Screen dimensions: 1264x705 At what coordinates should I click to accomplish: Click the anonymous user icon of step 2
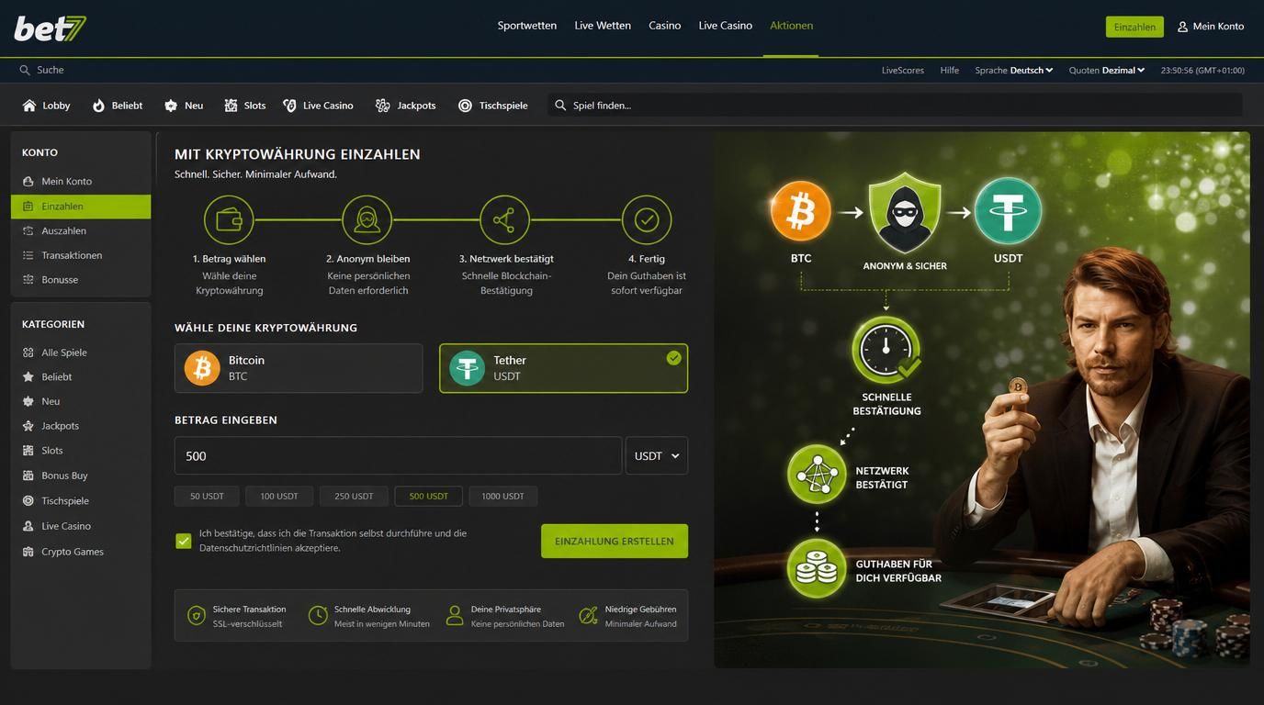[367, 220]
